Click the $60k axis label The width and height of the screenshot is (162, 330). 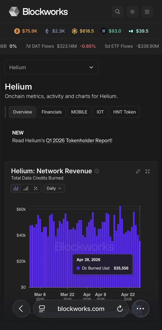(21, 209)
